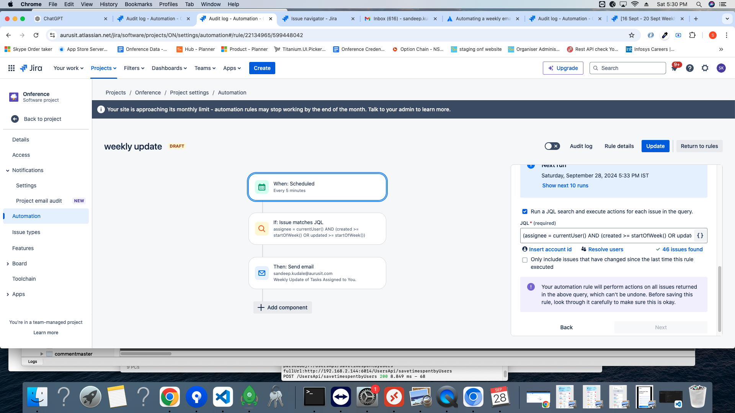Viewport: 735px width, 413px height.
Task: Switch to the Rule details tab
Action: (x=619, y=146)
